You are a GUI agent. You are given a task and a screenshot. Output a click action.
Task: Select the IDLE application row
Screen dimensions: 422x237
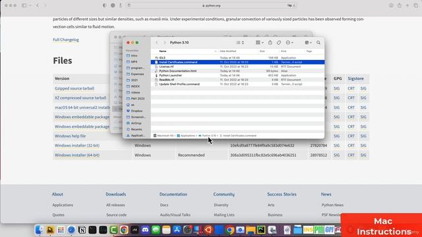pos(237,58)
